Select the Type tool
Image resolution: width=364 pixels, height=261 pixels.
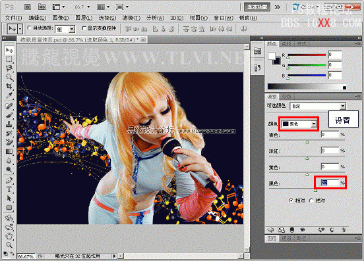click(x=9, y=189)
